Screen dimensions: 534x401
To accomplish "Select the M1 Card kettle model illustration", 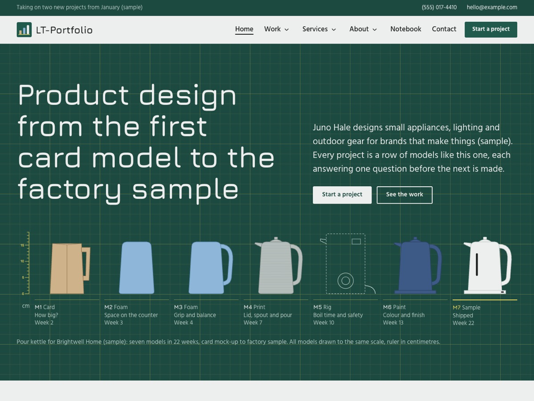I will click(70, 268).
